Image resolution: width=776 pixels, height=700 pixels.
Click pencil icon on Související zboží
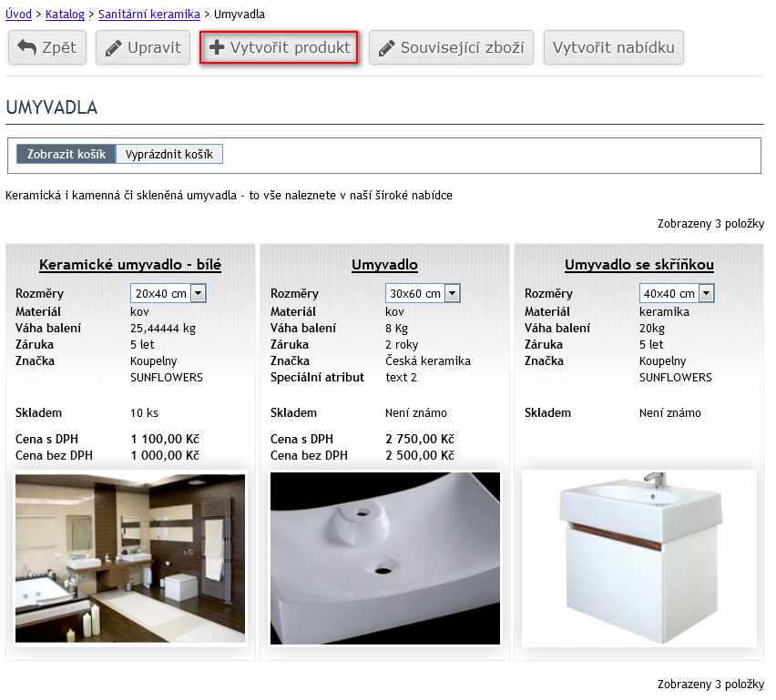[x=387, y=47]
